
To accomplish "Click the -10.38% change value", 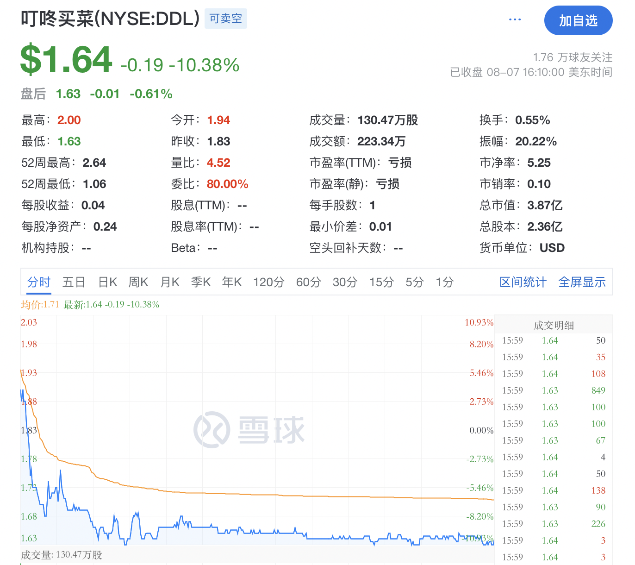I will click(x=204, y=65).
